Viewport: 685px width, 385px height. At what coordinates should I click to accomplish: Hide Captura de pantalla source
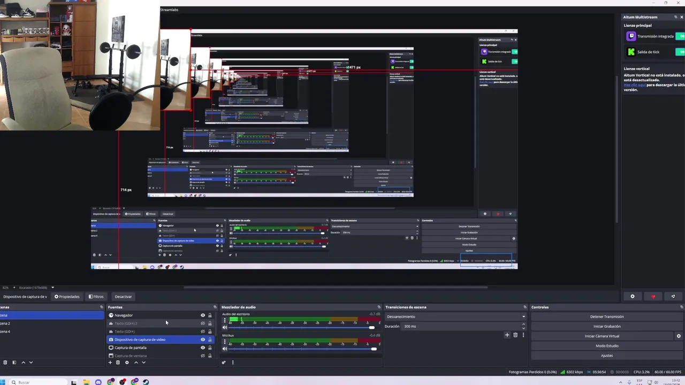point(203,348)
